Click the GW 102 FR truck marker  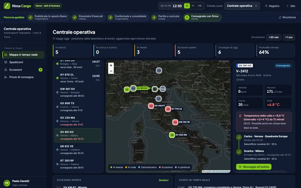(x=175, y=122)
